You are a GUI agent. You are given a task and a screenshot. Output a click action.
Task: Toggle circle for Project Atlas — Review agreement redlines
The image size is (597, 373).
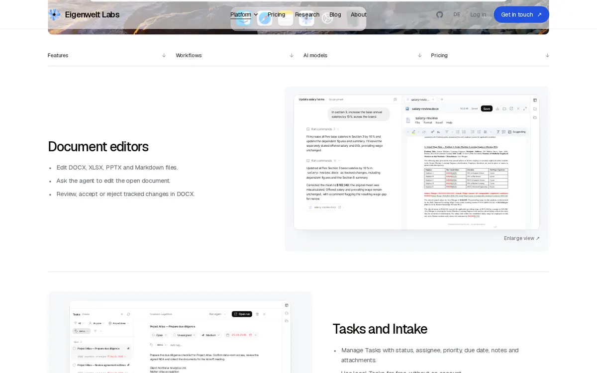pos(75,365)
